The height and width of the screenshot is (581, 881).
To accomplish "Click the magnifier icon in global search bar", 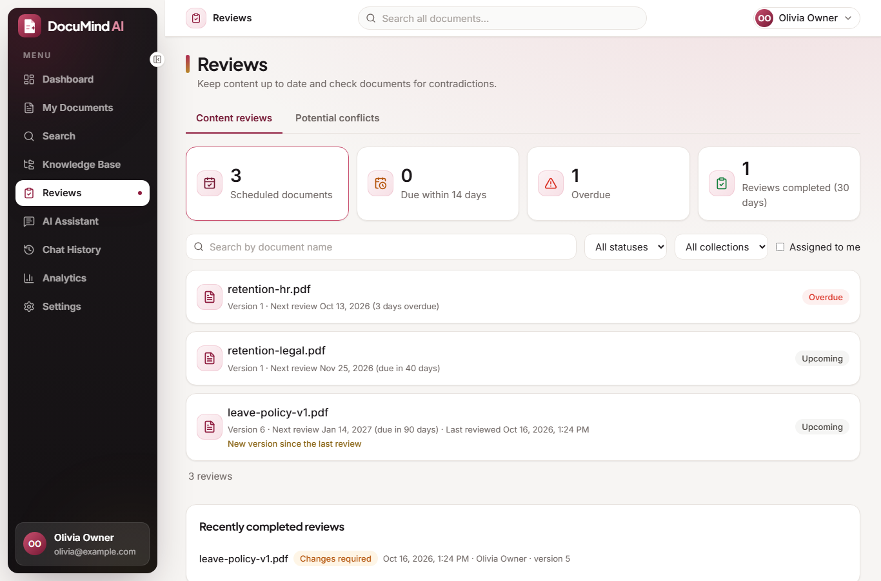I will [371, 18].
